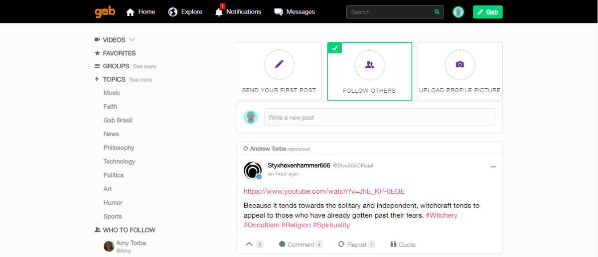Click Comment on the post
Image resolution: width=598 pixels, height=257 pixels.
click(300, 245)
